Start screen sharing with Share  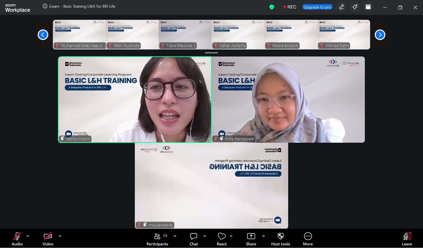251,239
